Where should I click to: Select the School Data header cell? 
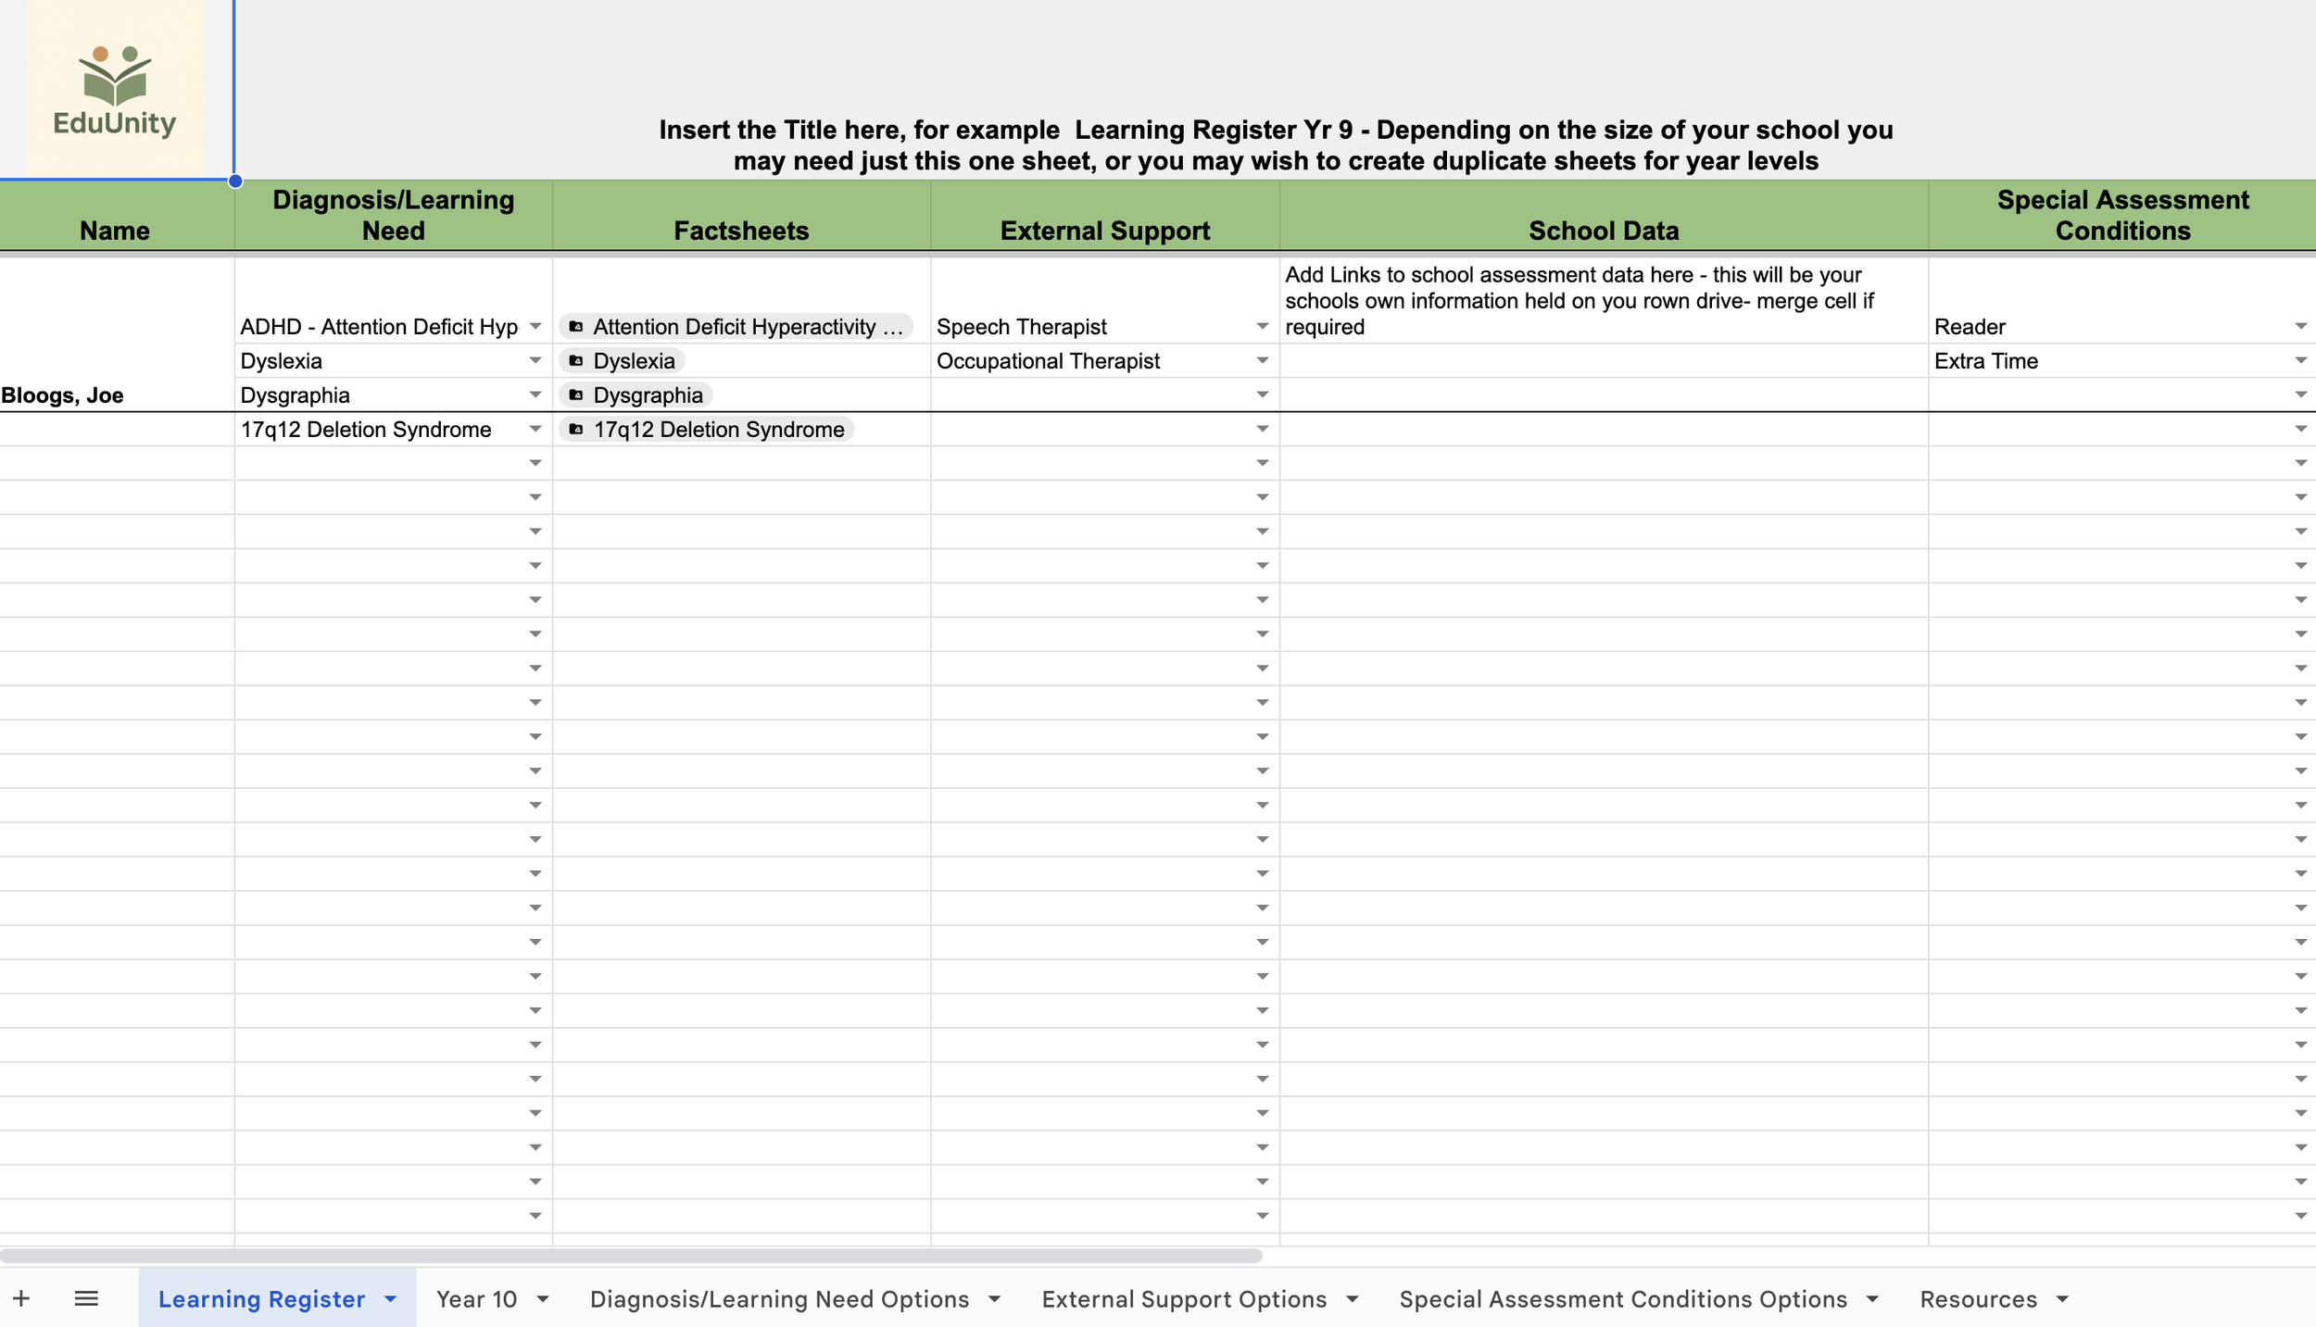tap(1604, 215)
